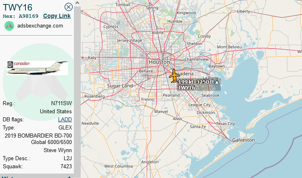
Task: Click the Global 6000/6500 model text
Action: pos(51,142)
